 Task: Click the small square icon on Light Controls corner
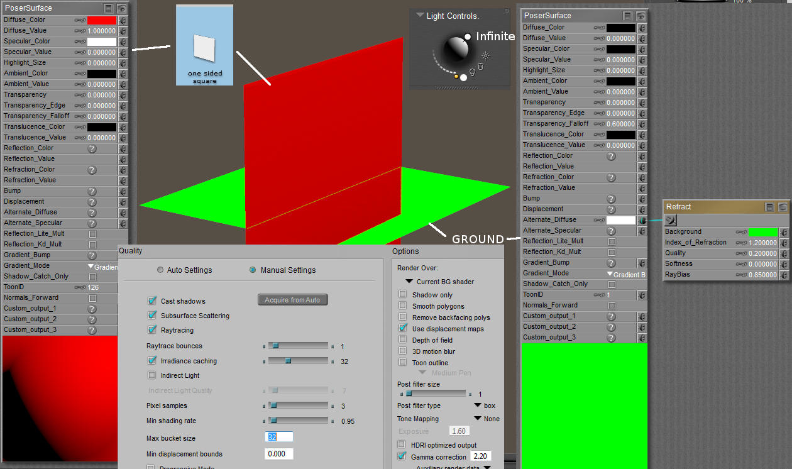507,11
